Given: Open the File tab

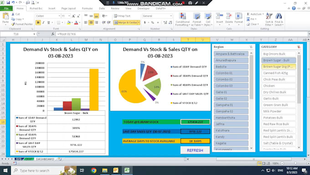Looking at the screenshot, I should tap(6, 9).
